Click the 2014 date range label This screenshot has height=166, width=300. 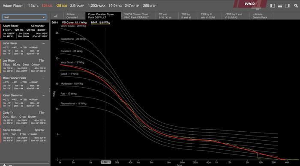point(55,23)
